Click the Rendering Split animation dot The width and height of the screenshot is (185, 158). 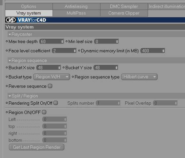[x=7, y=103]
